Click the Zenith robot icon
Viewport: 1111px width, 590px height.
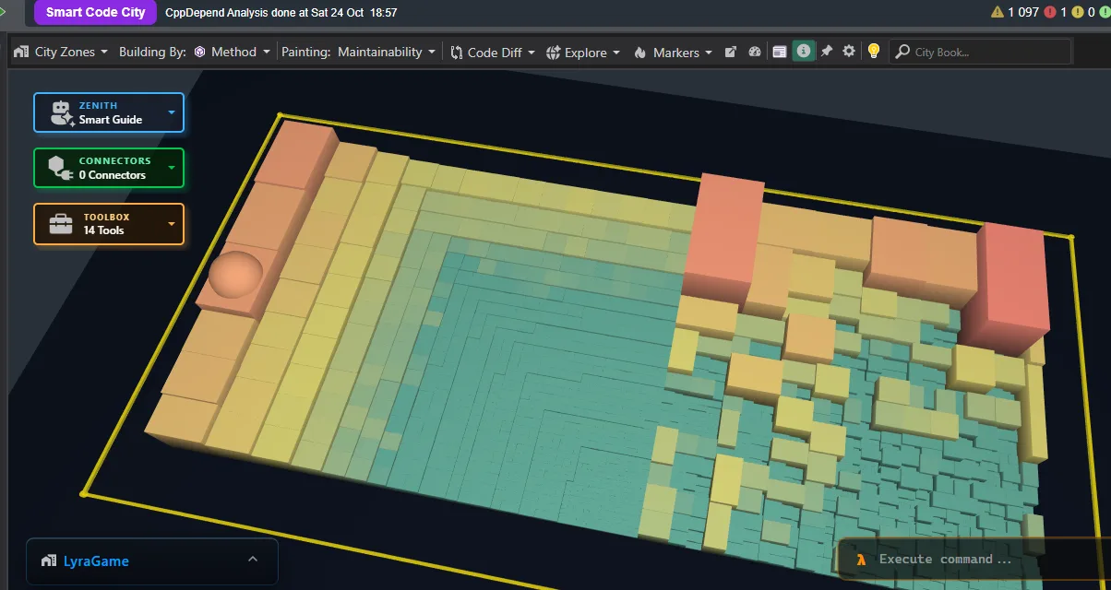(x=62, y=112)
